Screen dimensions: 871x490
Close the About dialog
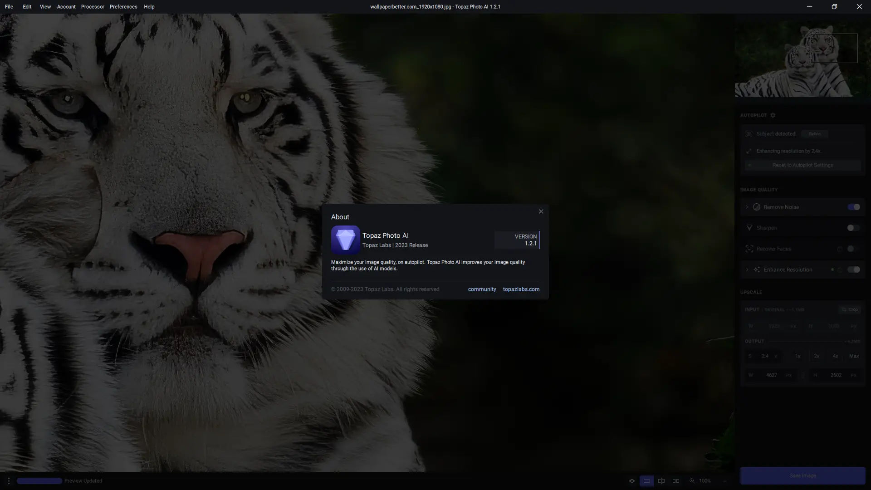(541, 211)
